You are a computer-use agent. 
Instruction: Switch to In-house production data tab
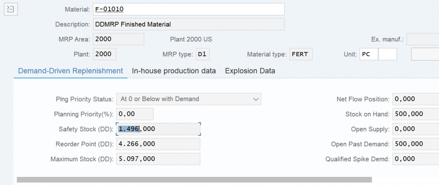[x=174, y=71]
